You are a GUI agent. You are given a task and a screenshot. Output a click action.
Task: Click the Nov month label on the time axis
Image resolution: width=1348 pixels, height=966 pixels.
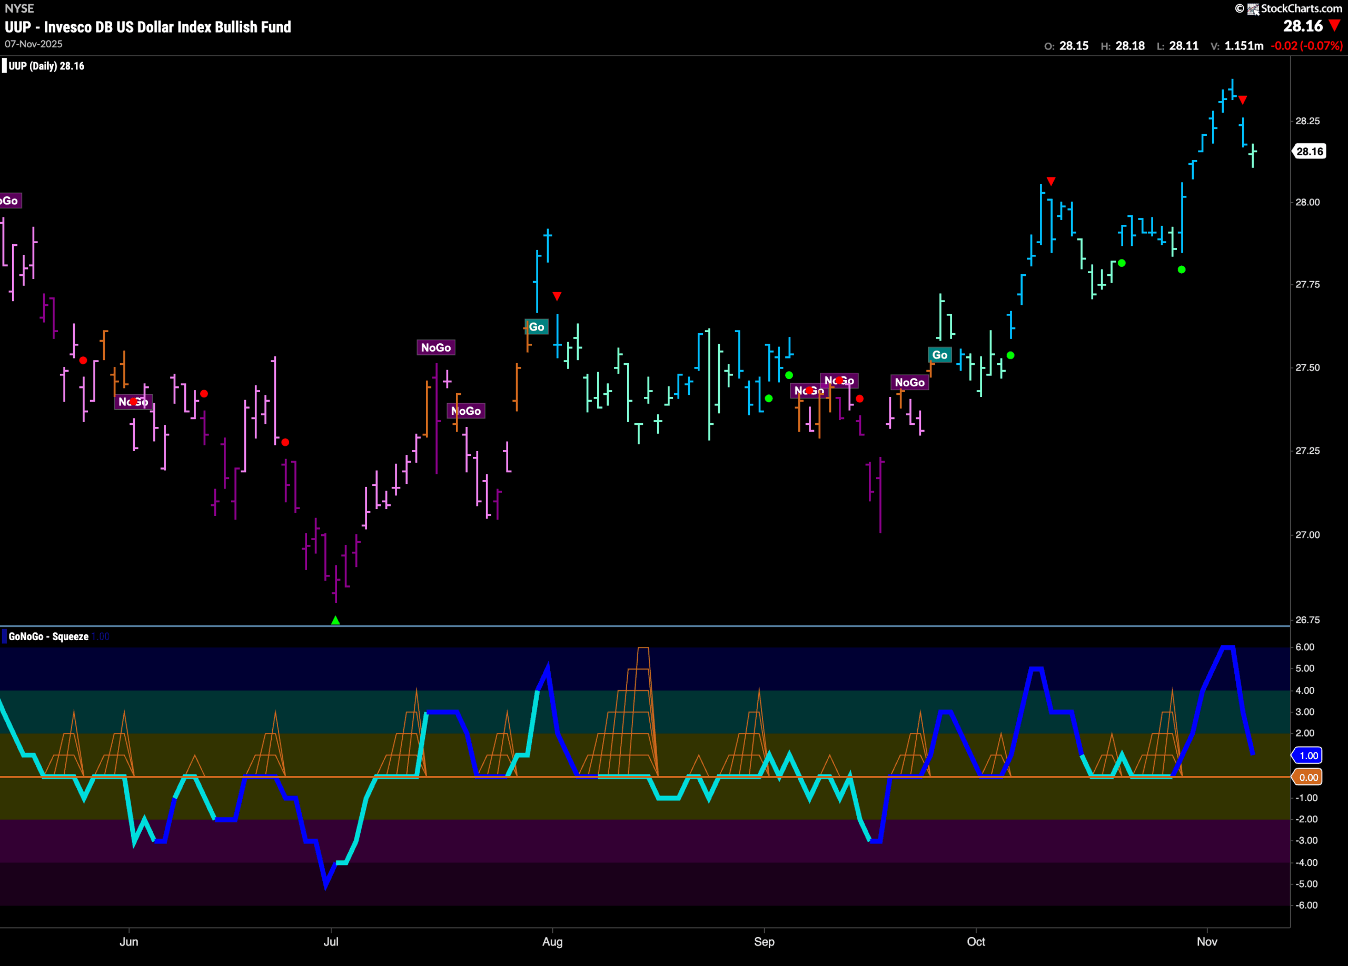[1207, 942]
